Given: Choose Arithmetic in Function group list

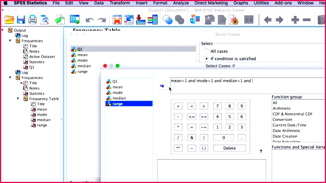Looking at the screenshot, I should coord(282,108).
